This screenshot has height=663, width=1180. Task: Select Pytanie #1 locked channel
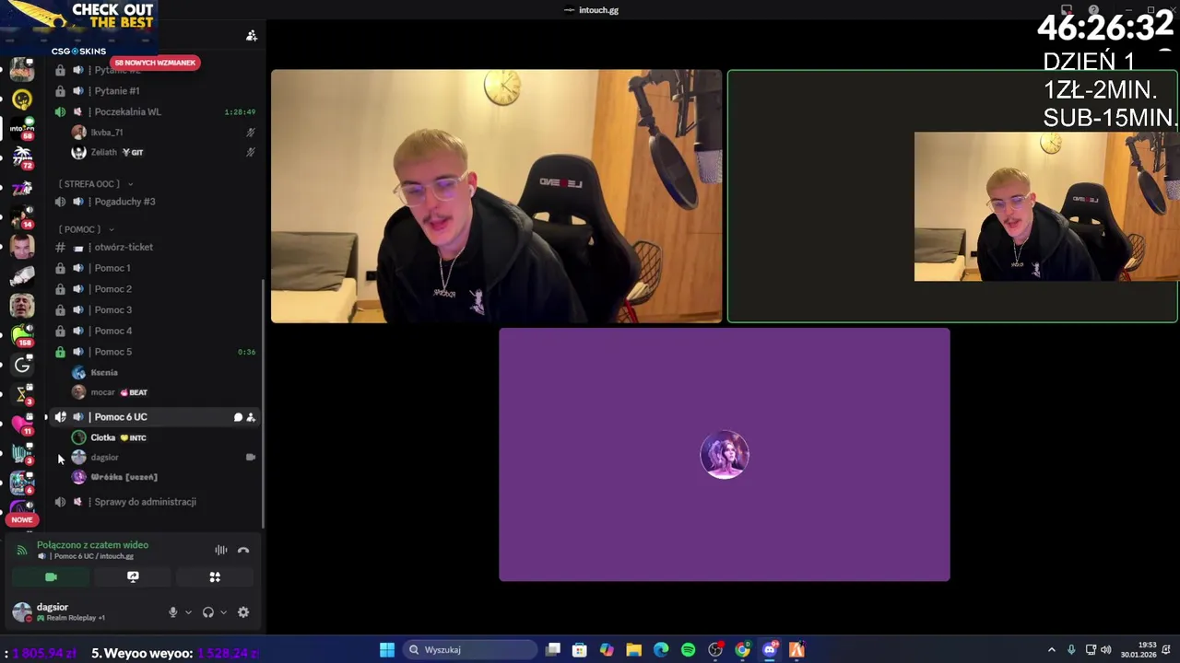[155, 90]
